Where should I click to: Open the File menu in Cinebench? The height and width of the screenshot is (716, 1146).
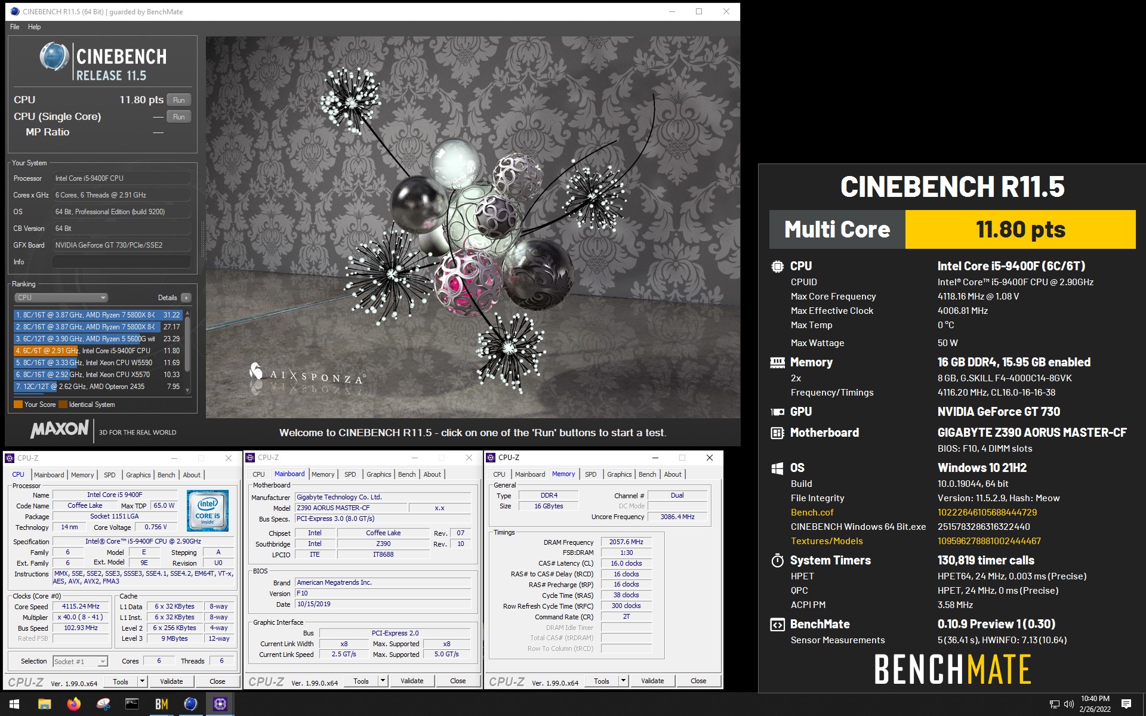pyautogui.click(x=15, y=27)
